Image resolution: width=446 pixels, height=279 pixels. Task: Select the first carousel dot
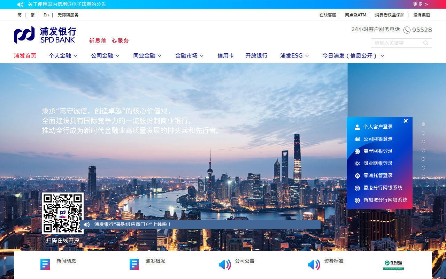tap(423, 124)
